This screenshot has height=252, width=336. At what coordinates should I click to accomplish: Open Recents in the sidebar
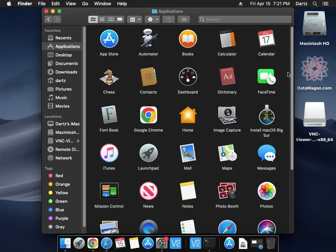click(62, 38)
